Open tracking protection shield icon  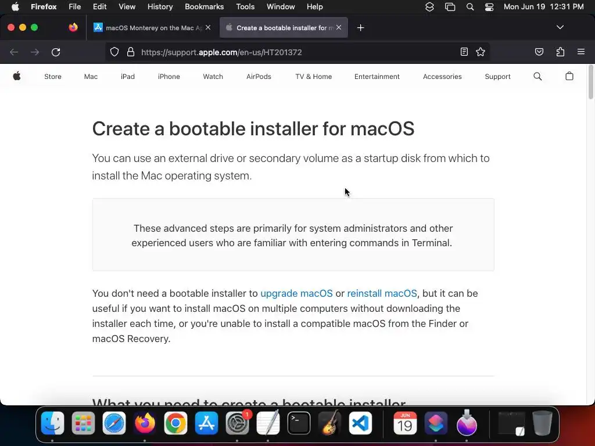click(x=114, y=52)
